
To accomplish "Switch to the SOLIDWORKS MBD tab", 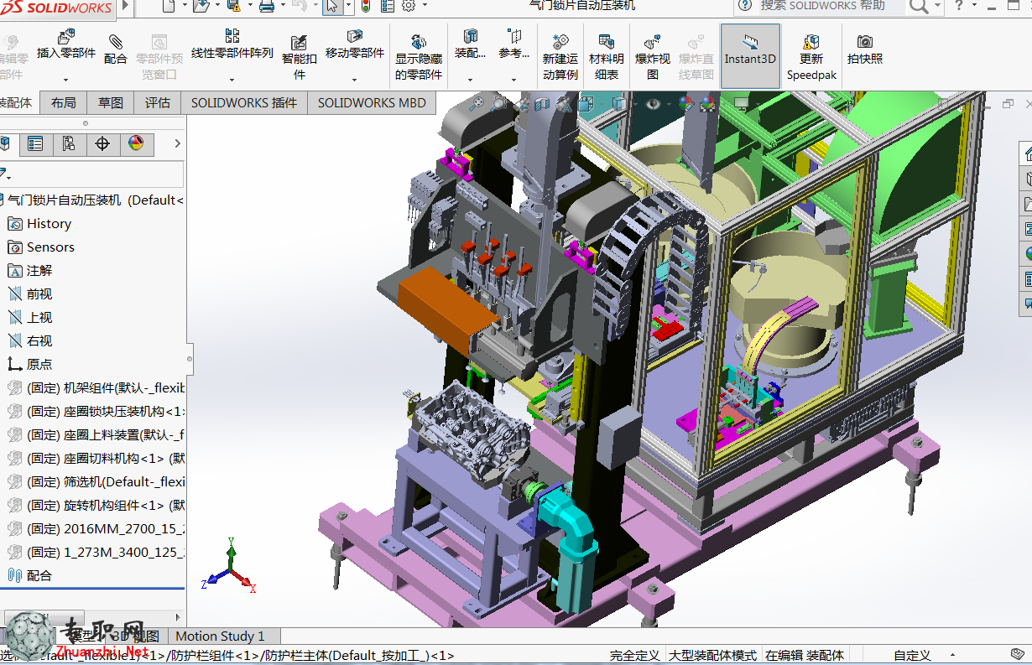I will [372, 103].
